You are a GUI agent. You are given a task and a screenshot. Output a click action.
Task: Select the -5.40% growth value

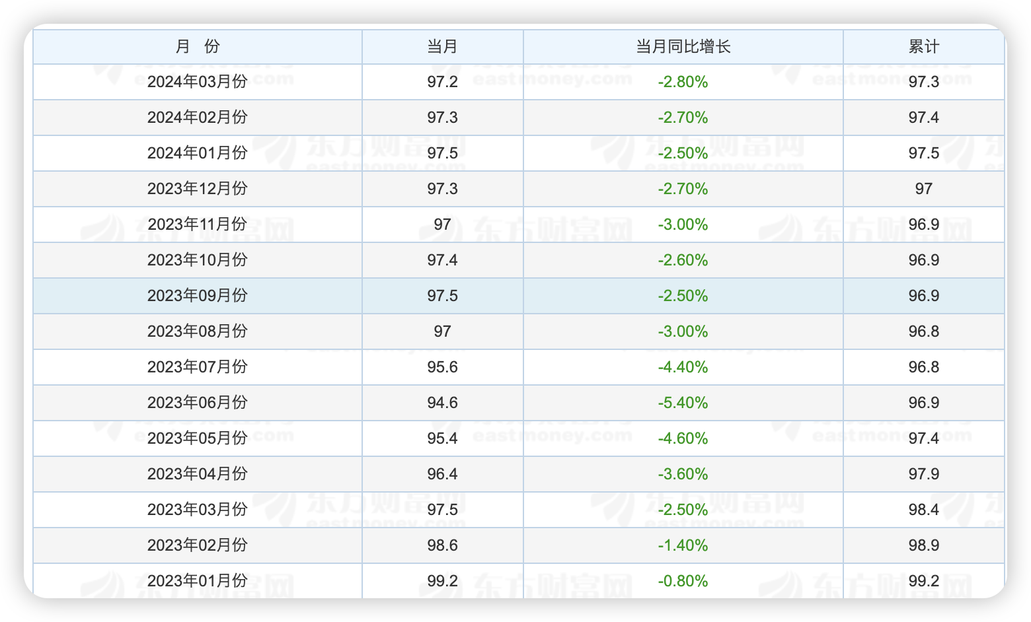pos(683,403)
